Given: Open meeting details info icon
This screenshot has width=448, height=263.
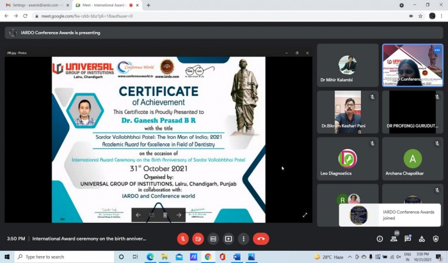Looking at the screenshot, I should pos(380,239).
